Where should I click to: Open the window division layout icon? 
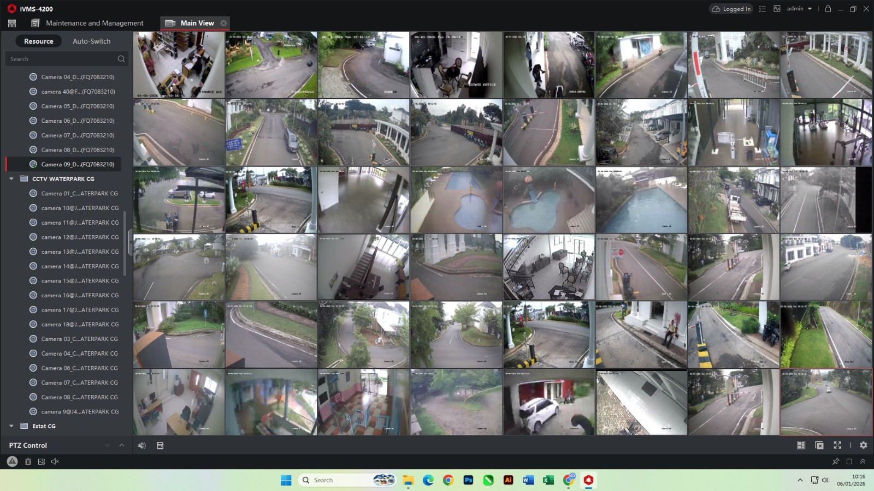(801, 445)
